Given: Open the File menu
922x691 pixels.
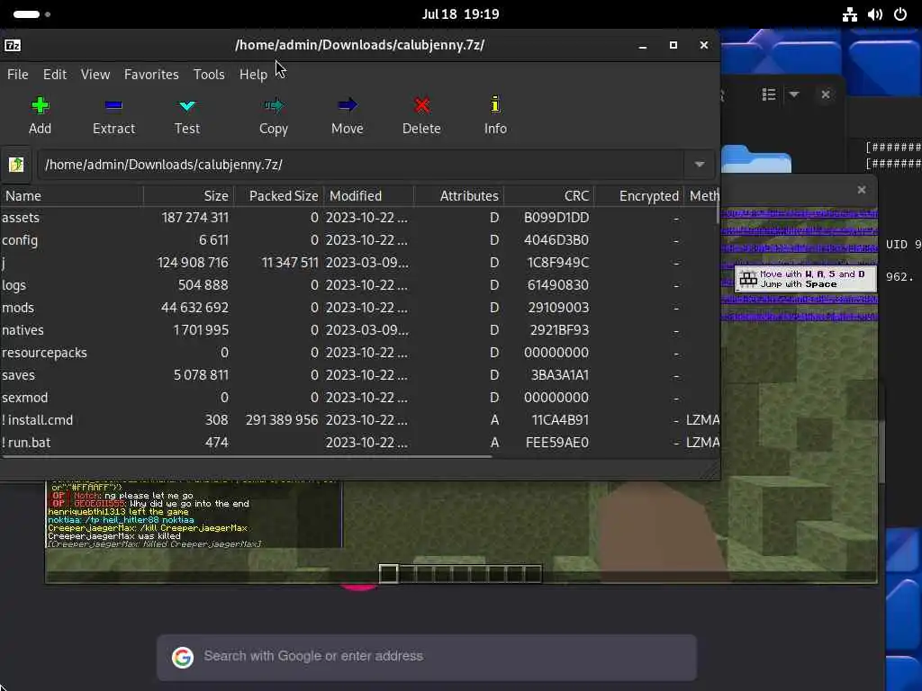Looking at the screenshot, I should 18,75.
